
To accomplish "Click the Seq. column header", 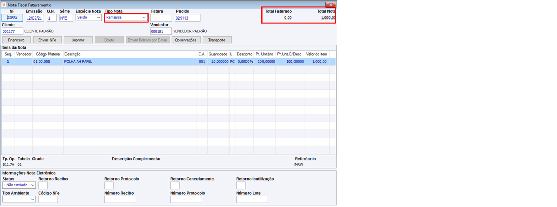I will pyautogui.click(x=9, y=54).
